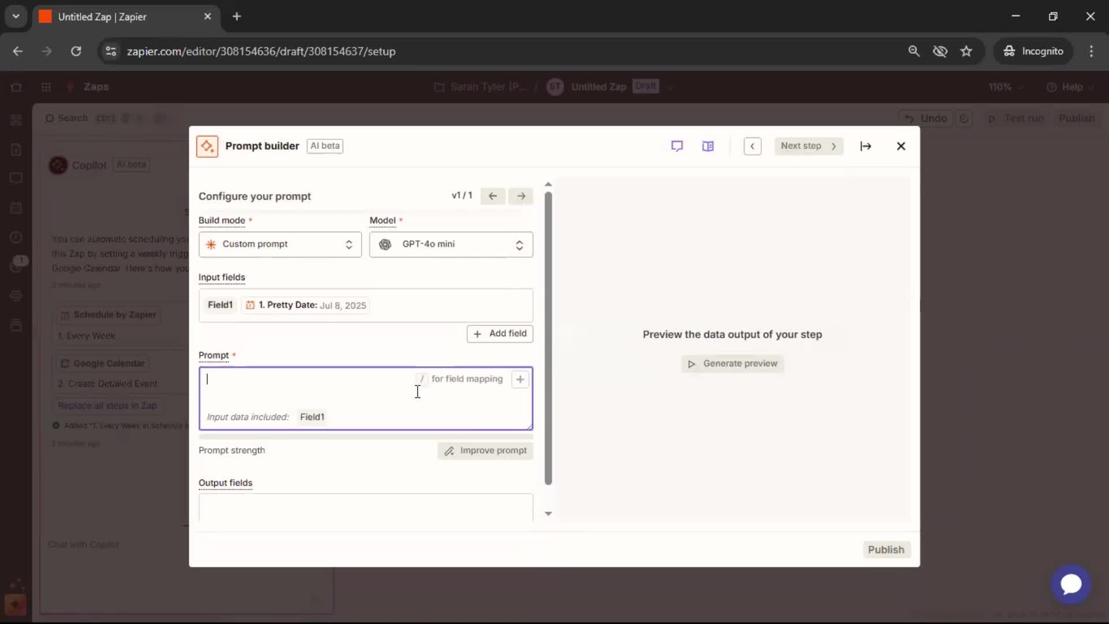Click the Add field button
This screenshot has height=624, width=1109.
[x=500, y=333]
